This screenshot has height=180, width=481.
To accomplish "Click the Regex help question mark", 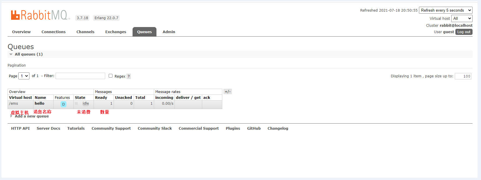I will pyautogui.click(x=128, y=76).
